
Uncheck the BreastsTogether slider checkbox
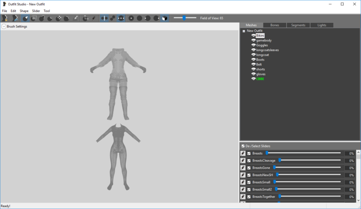tap(249, 197)
